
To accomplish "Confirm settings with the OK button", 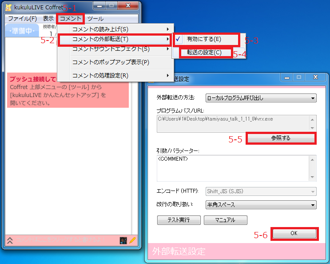I will (x=294, y=233).
